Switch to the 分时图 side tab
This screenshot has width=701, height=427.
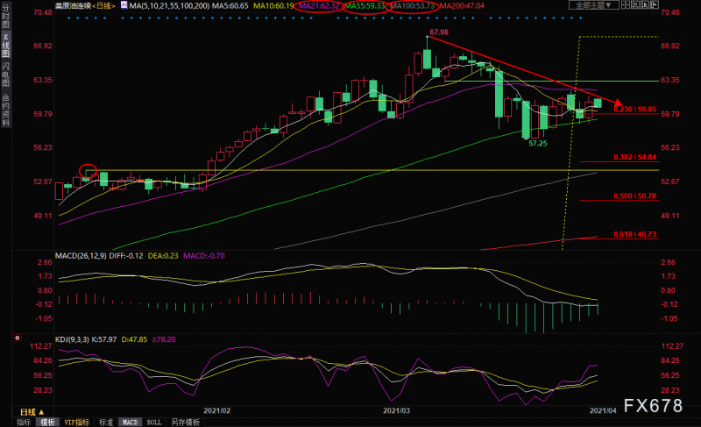pyautogui.click(x=5, y=16)
